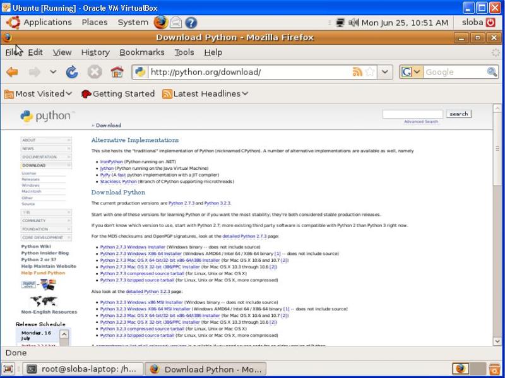505x378 pixels.
Task: Open the History menu
Action: 95,52
